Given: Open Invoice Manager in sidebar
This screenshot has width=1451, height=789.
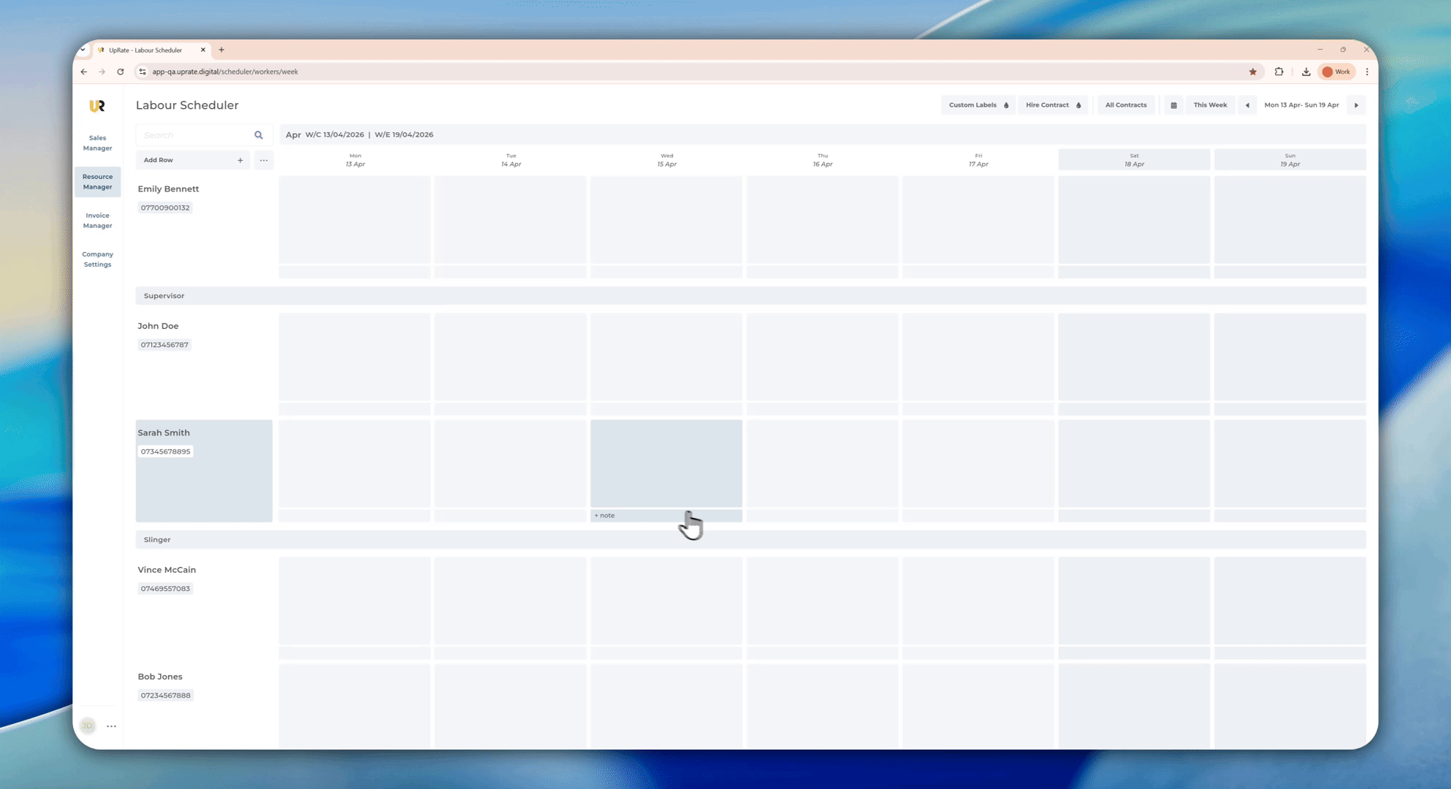Looking at the screenshot, I should coord(97,221).
